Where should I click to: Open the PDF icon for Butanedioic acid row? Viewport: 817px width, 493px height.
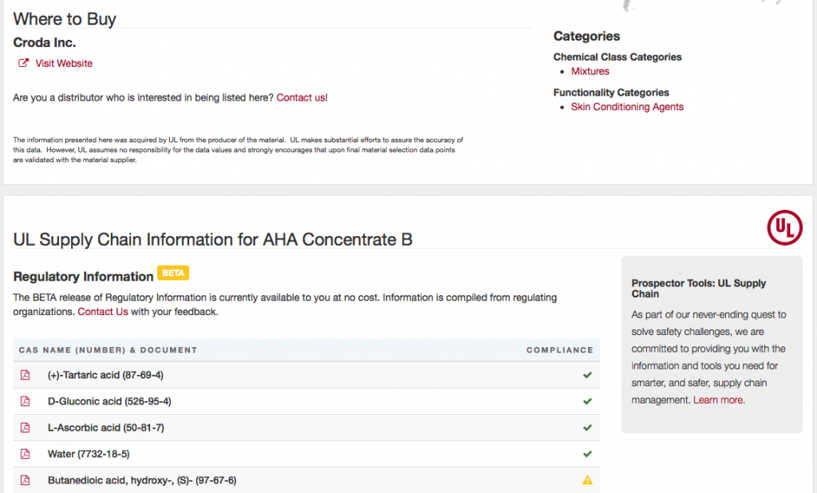[x=25, y=480]
